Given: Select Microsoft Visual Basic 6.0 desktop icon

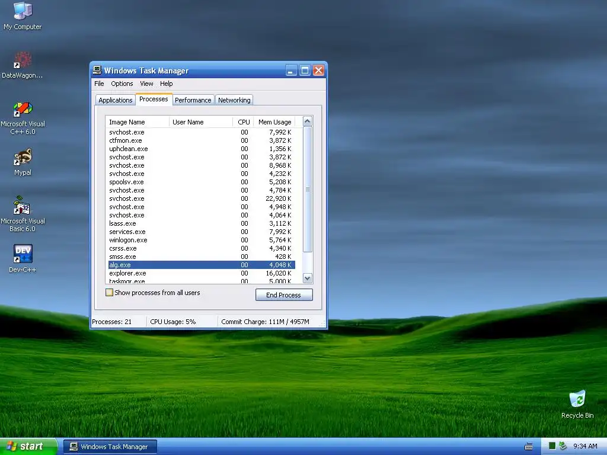Looking at the screenshot, I should point(23,214).
